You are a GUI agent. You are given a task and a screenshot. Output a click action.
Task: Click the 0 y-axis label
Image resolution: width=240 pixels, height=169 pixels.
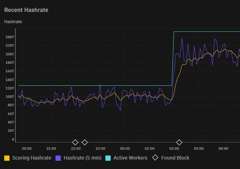click(x=12, y=139)
